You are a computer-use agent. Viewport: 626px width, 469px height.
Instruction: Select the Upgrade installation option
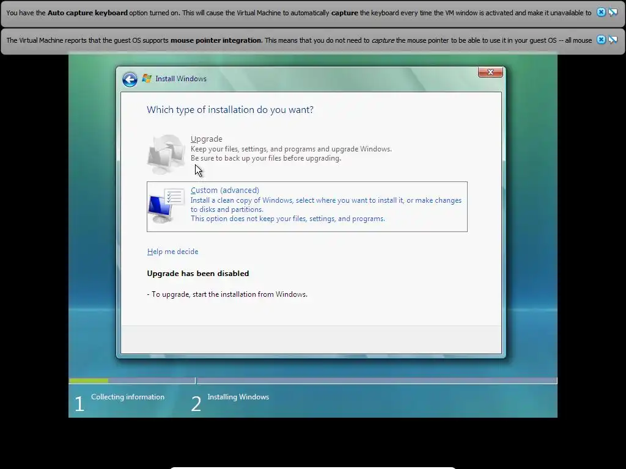(x=307, y=153)
